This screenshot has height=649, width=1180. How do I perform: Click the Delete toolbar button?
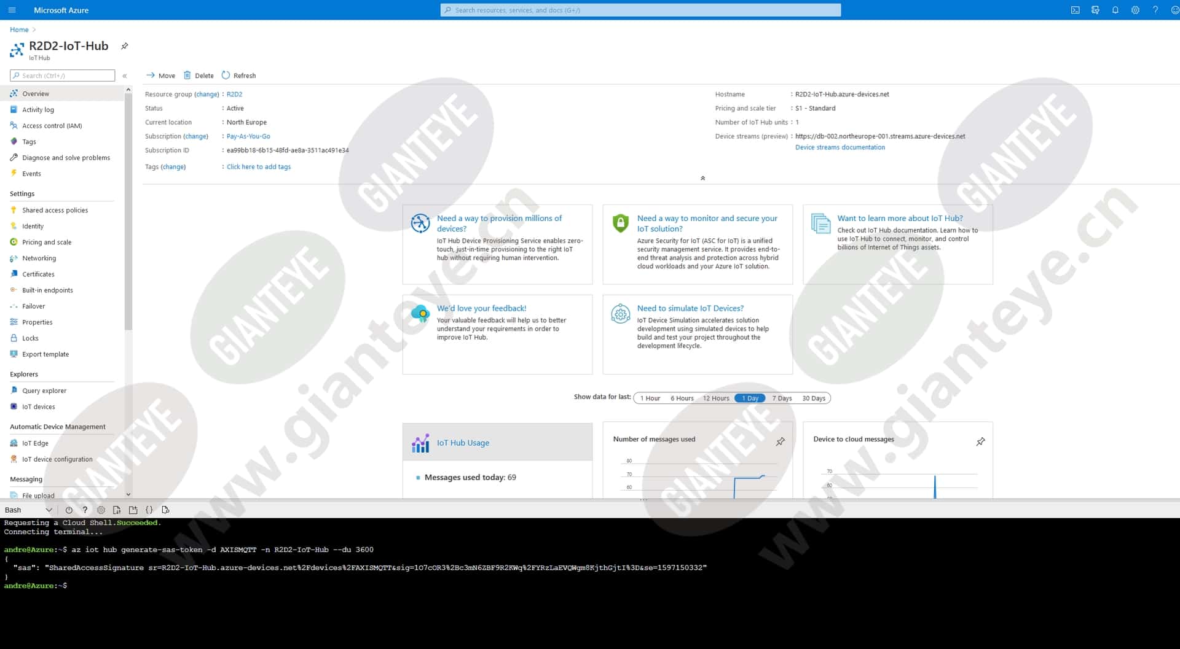pyautogui.click(x=199, y=76)
